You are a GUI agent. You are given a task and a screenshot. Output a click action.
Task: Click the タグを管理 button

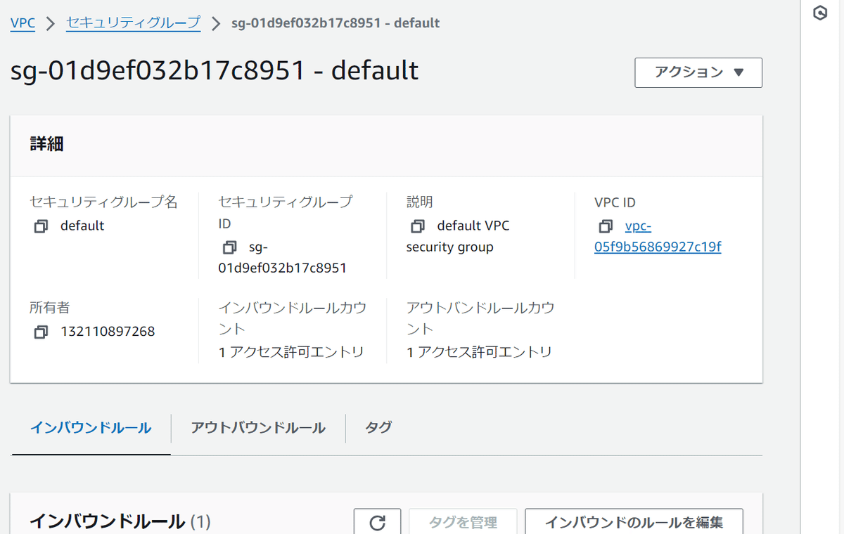pyautogui.click(x=463, y=522)
